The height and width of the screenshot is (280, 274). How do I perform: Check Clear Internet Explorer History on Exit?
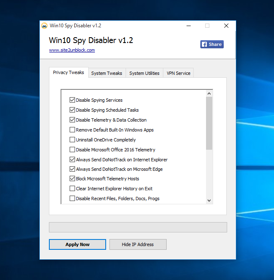point(72,189)
